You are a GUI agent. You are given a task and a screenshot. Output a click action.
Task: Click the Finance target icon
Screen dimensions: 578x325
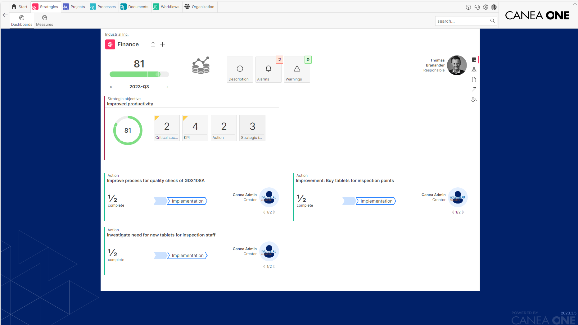tap(110, 44)
